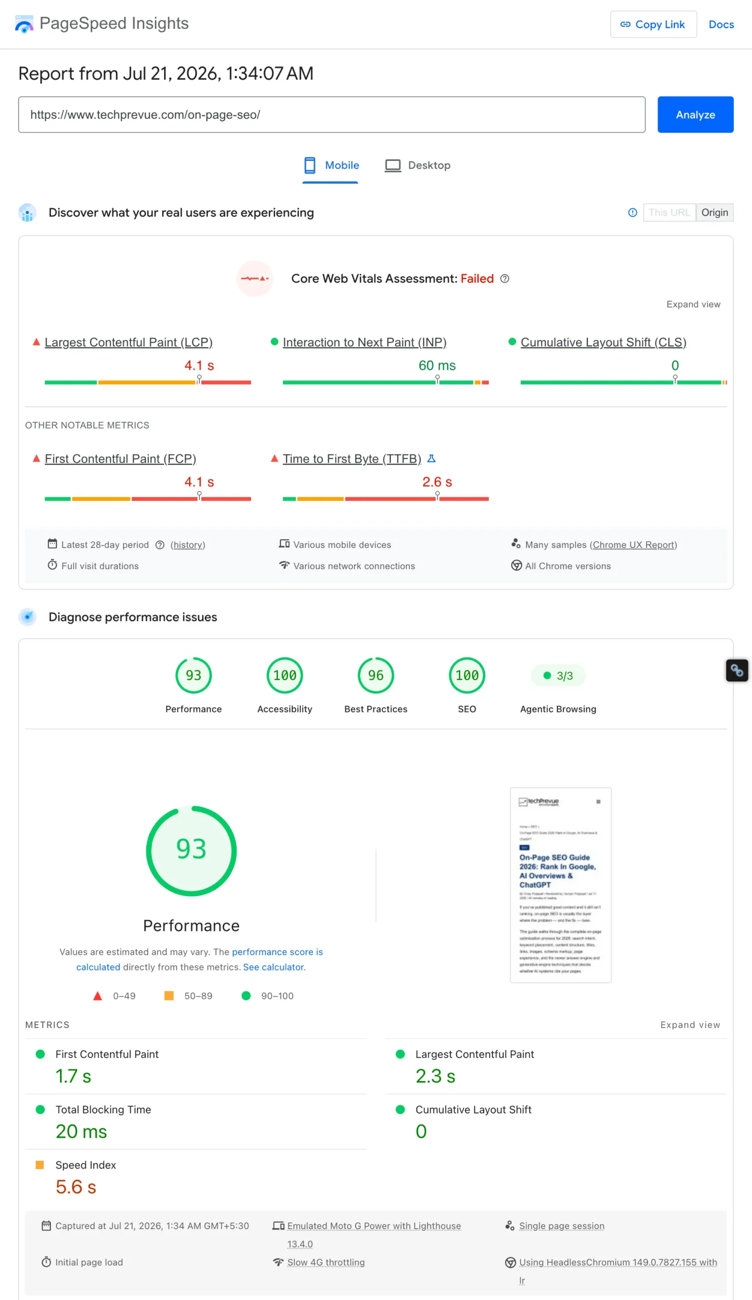The image size is (752, 1300).
Task: Open the Chrome UX Report link
Action: (634, 545)
